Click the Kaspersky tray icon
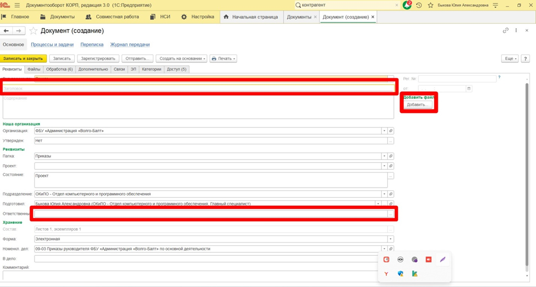 414,274
